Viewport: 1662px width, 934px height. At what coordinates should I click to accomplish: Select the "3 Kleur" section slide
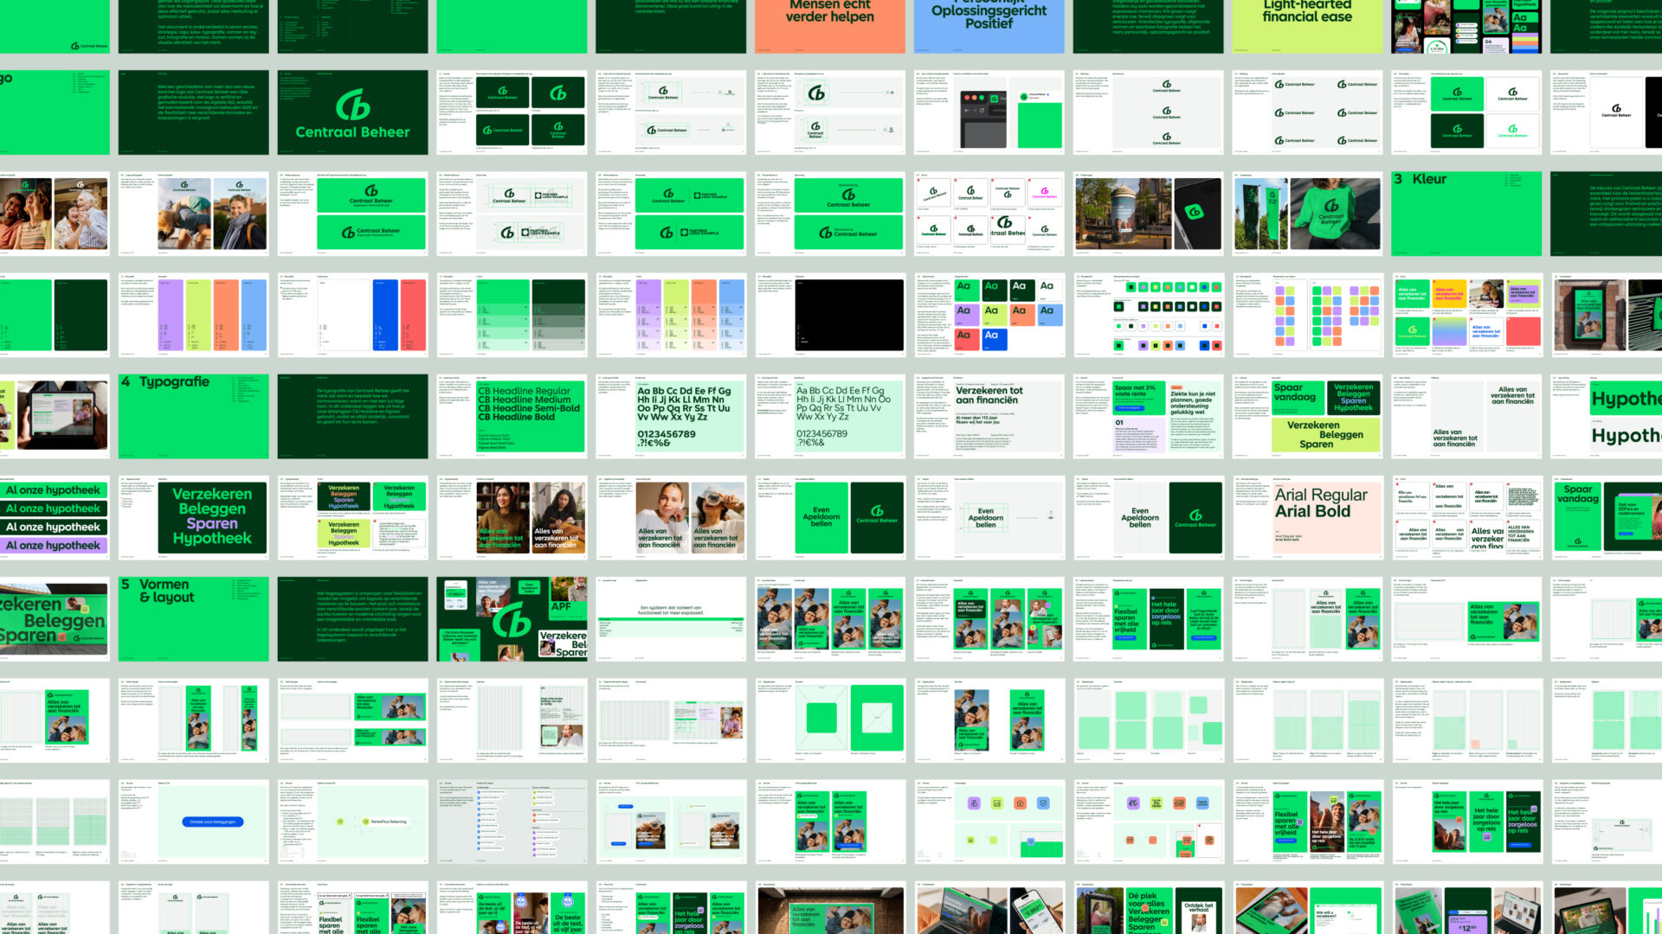(1466, 214)
